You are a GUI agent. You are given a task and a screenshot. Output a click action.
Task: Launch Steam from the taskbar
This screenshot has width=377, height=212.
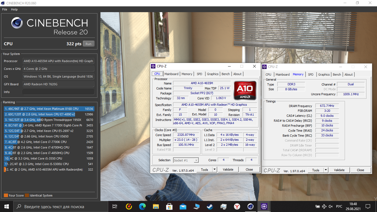tap(210, 206)
